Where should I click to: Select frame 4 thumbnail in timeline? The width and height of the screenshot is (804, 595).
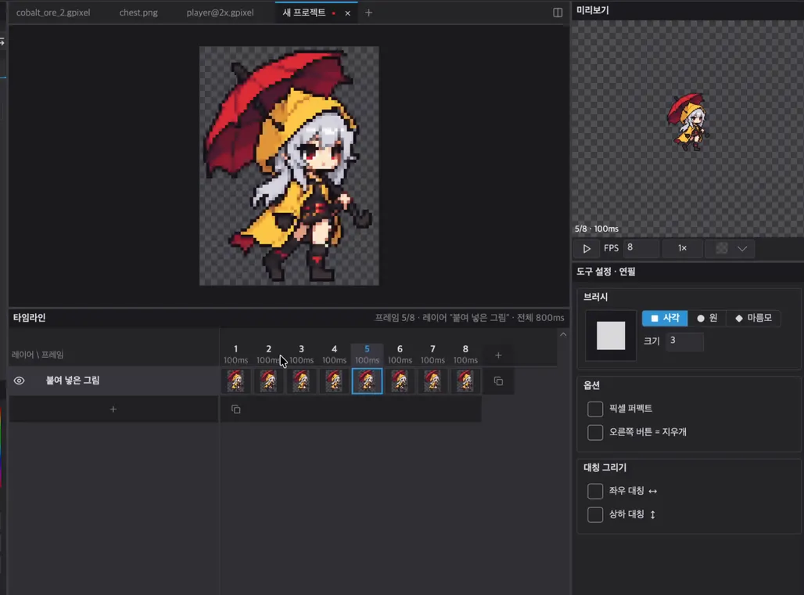[x=334, y=381]
